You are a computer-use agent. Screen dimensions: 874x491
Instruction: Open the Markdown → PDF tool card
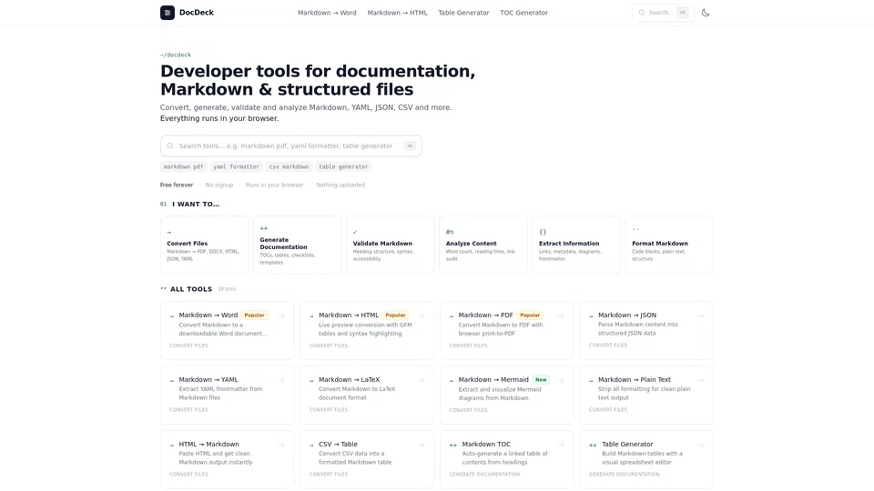tap(507, 331)
